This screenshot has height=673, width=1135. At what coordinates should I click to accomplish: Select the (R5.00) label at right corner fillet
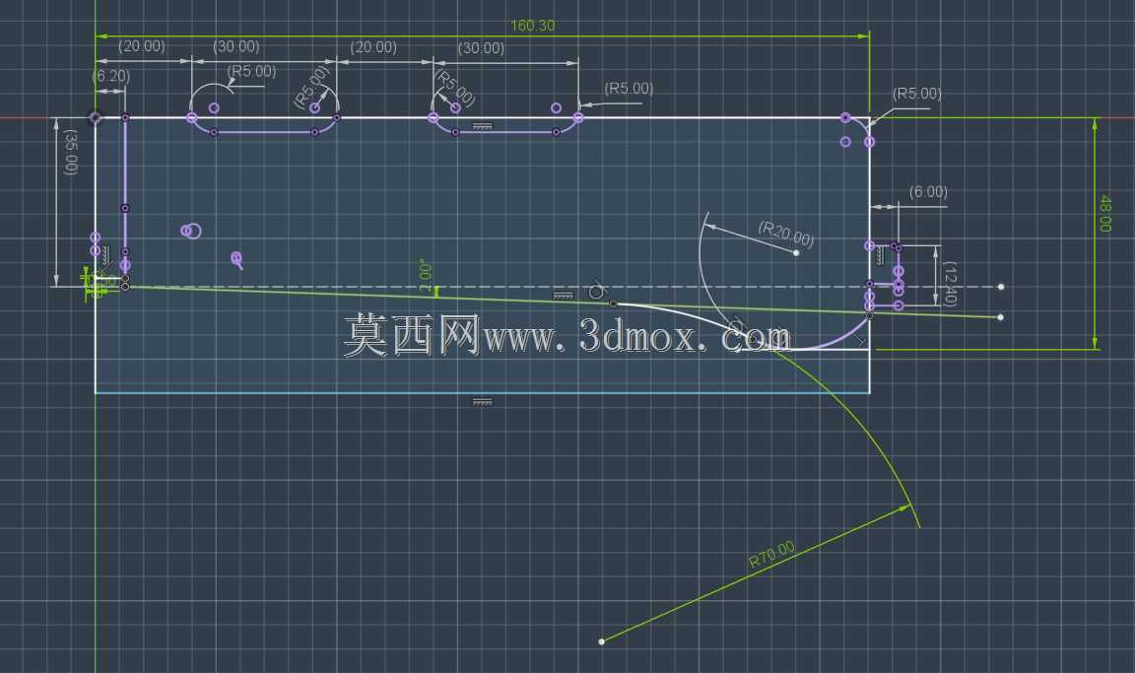tap(916, 94)
